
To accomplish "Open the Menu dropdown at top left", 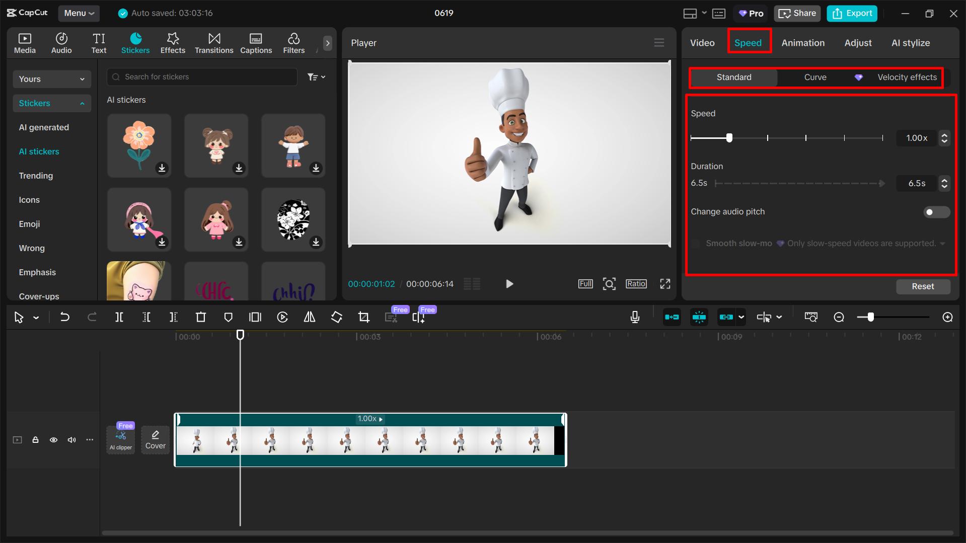I will tap(79, 13).
